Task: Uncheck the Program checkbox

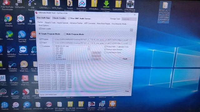Action: pos(41,39)
